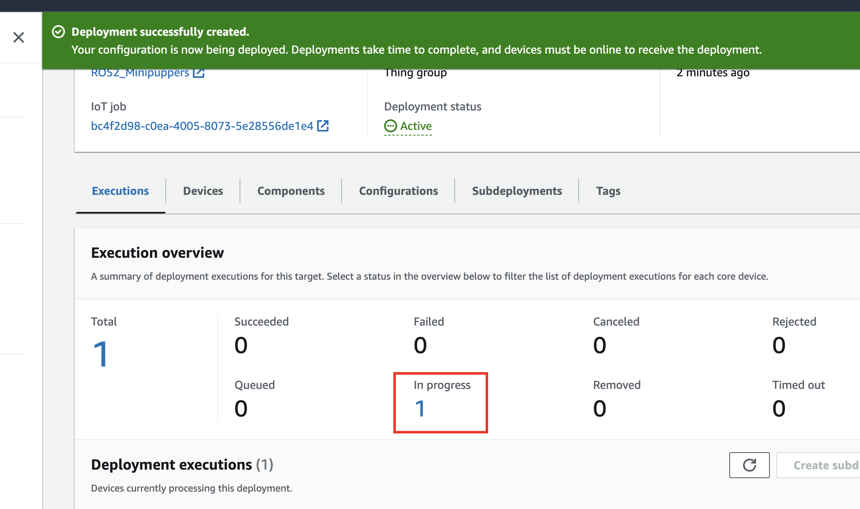Open the ROS2_Minipuppers target link
The width and height of the screenshot is (860, 509).
140,73
